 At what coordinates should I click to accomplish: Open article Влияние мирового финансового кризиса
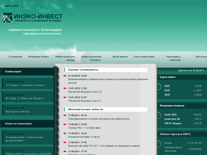click(x=108, y=81)
